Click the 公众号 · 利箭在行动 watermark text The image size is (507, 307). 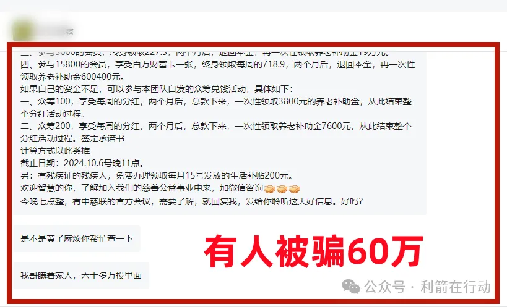click(x=428, y=287)
